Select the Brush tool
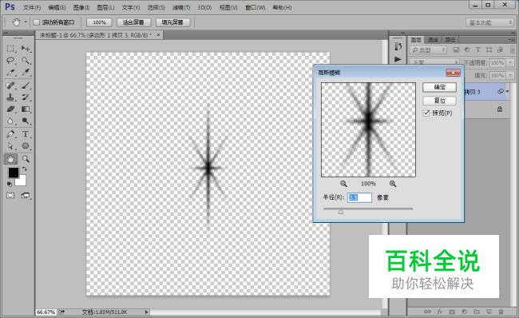The width and height of the screenshot is (519, 318). tap(26, 85)
